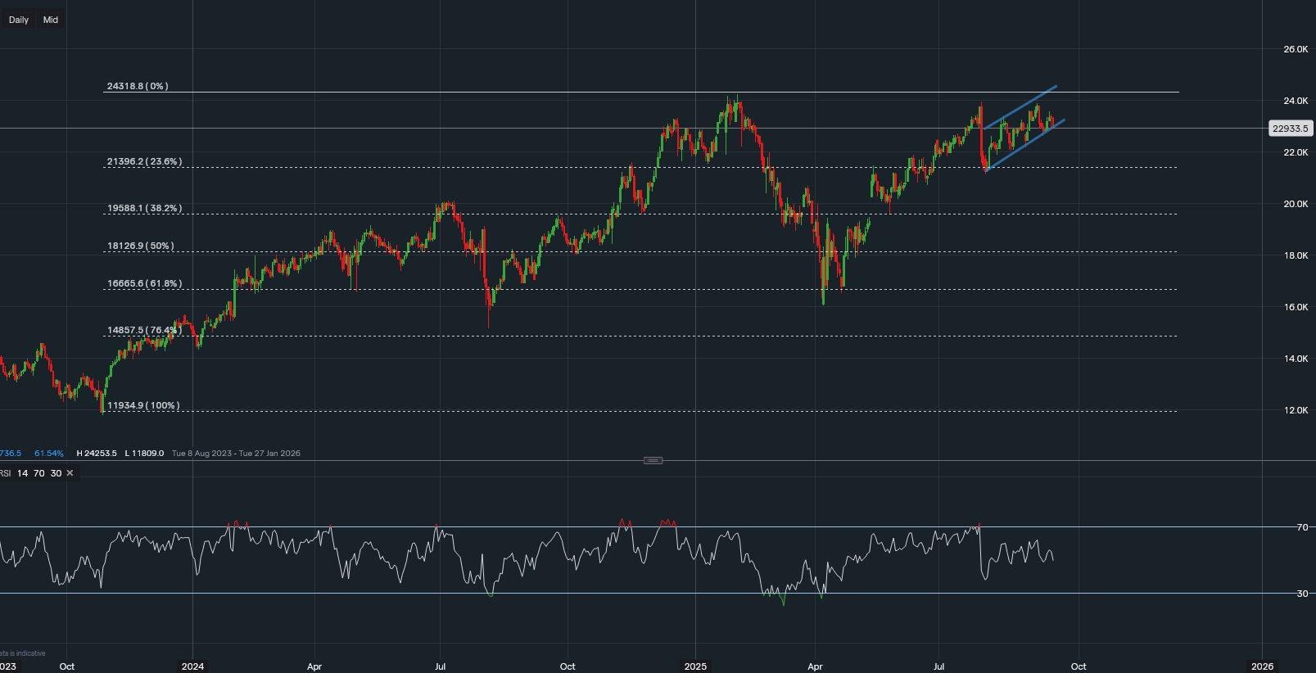This screenshot has height=673, width=1316.
Task: Select the 19588.1 (38.2%) Fibonacci level
Action: [144, 208]
